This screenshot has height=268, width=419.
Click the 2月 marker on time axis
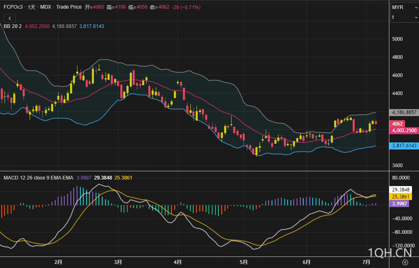pyautogui.click(x=58, y=262)
